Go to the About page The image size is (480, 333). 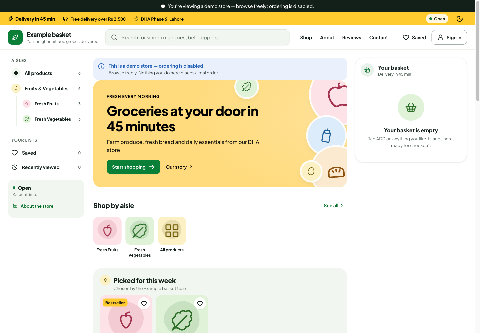point(327,38)
